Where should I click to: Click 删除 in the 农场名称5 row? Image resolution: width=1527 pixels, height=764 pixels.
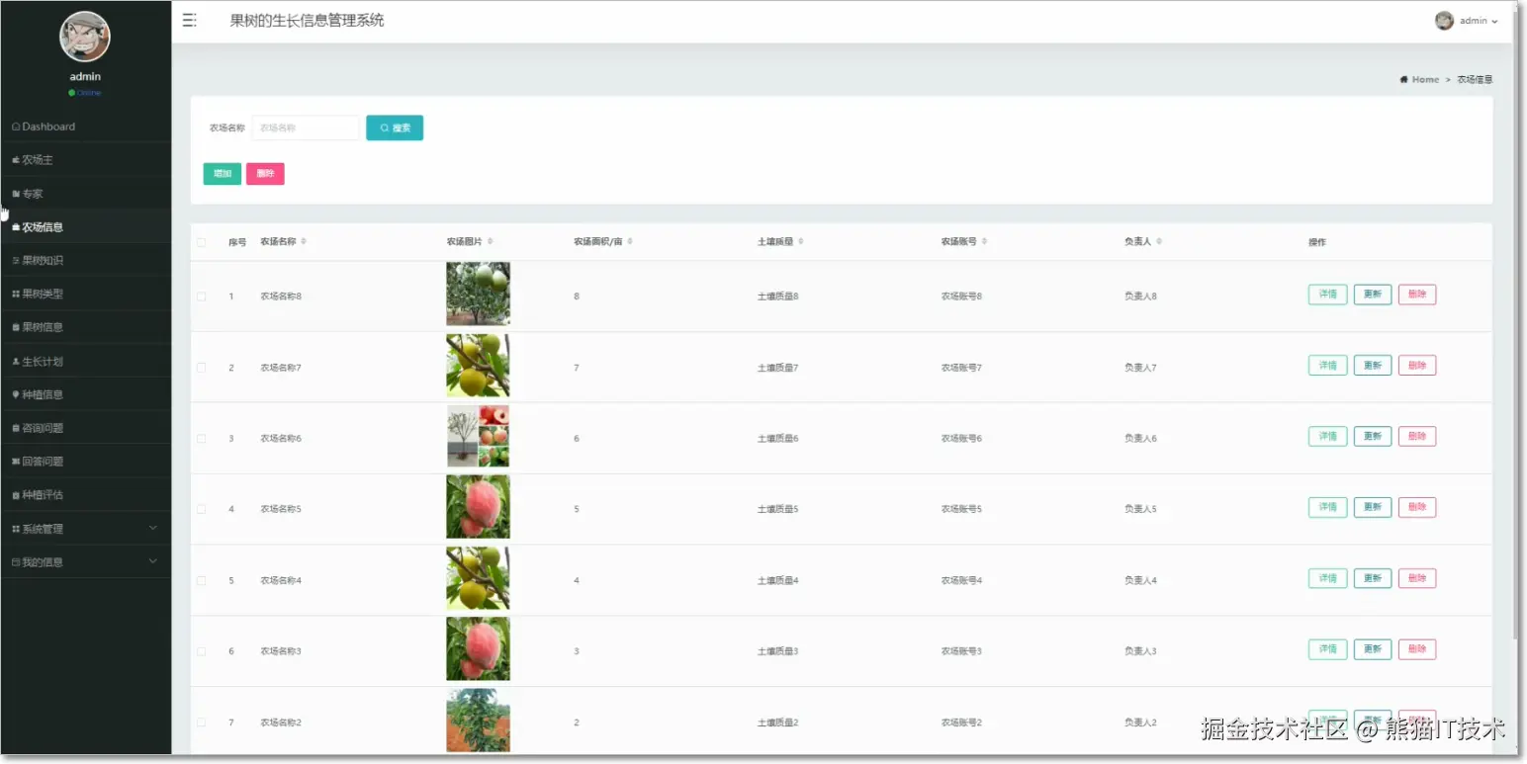(1417, 507)
